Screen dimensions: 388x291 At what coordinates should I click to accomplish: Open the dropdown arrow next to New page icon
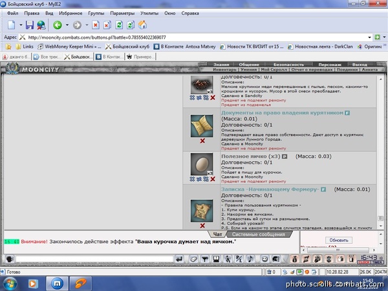(x=21, y=25)
